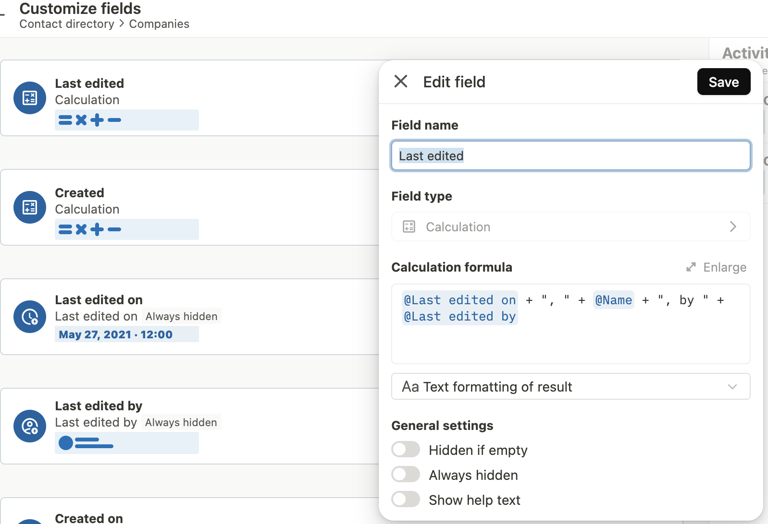This screenshot has width=768, height=524.
Task: Click inside the calculation formula text area
Action: pos(570,324)
